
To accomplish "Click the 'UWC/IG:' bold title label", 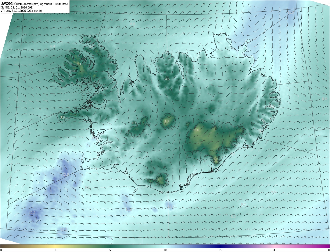I will coord(7,4).
